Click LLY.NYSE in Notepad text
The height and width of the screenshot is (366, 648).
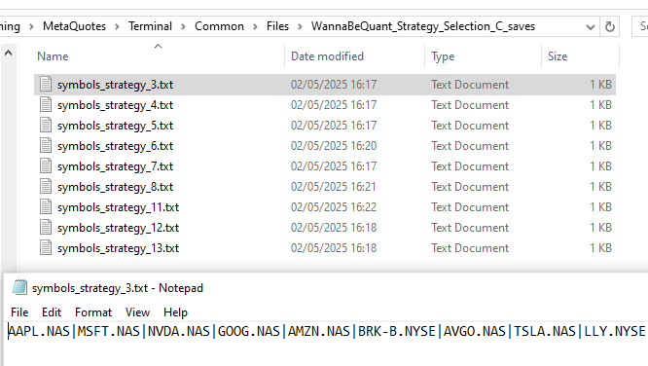tap(615, 331)
